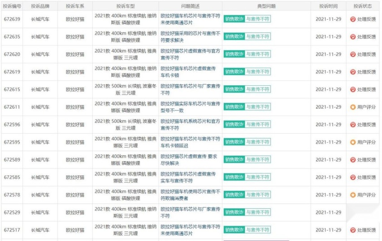Screen dimensions: 382x241
Task: Click the 投诉时间 column header
Action: click(x=328, y=6)
